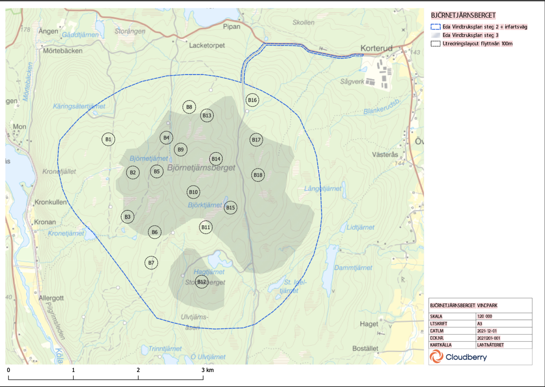545x387 pixels.
Task: Select the Datum cell 2021-12-01
Action: coord(487,331)
